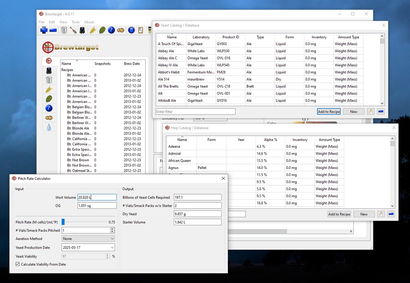Close the Pitch Rate Calculator dialog
The image size is (410, 283).
click(223, 178)
